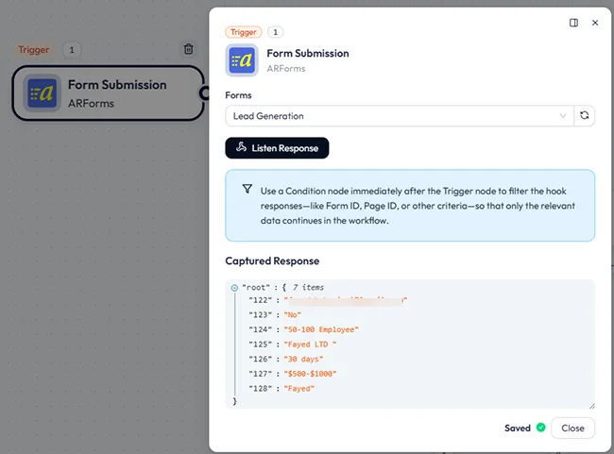Click the Close button at the bottom
Viewport: 614px width, 454px height.
tap(572, 428)
